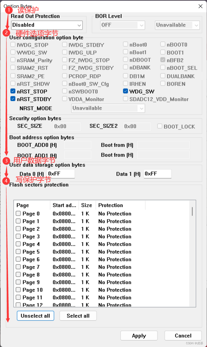Click Page 8 start address cell

[x=64, y=275]
